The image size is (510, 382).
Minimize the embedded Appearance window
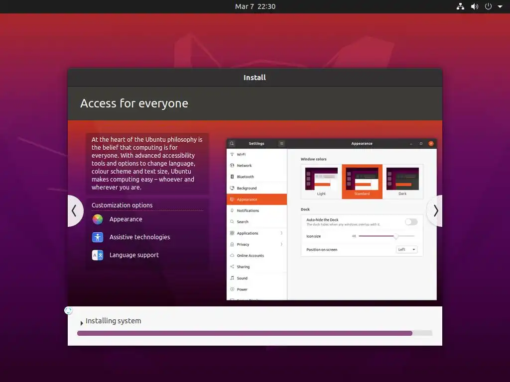pos(411,143)
